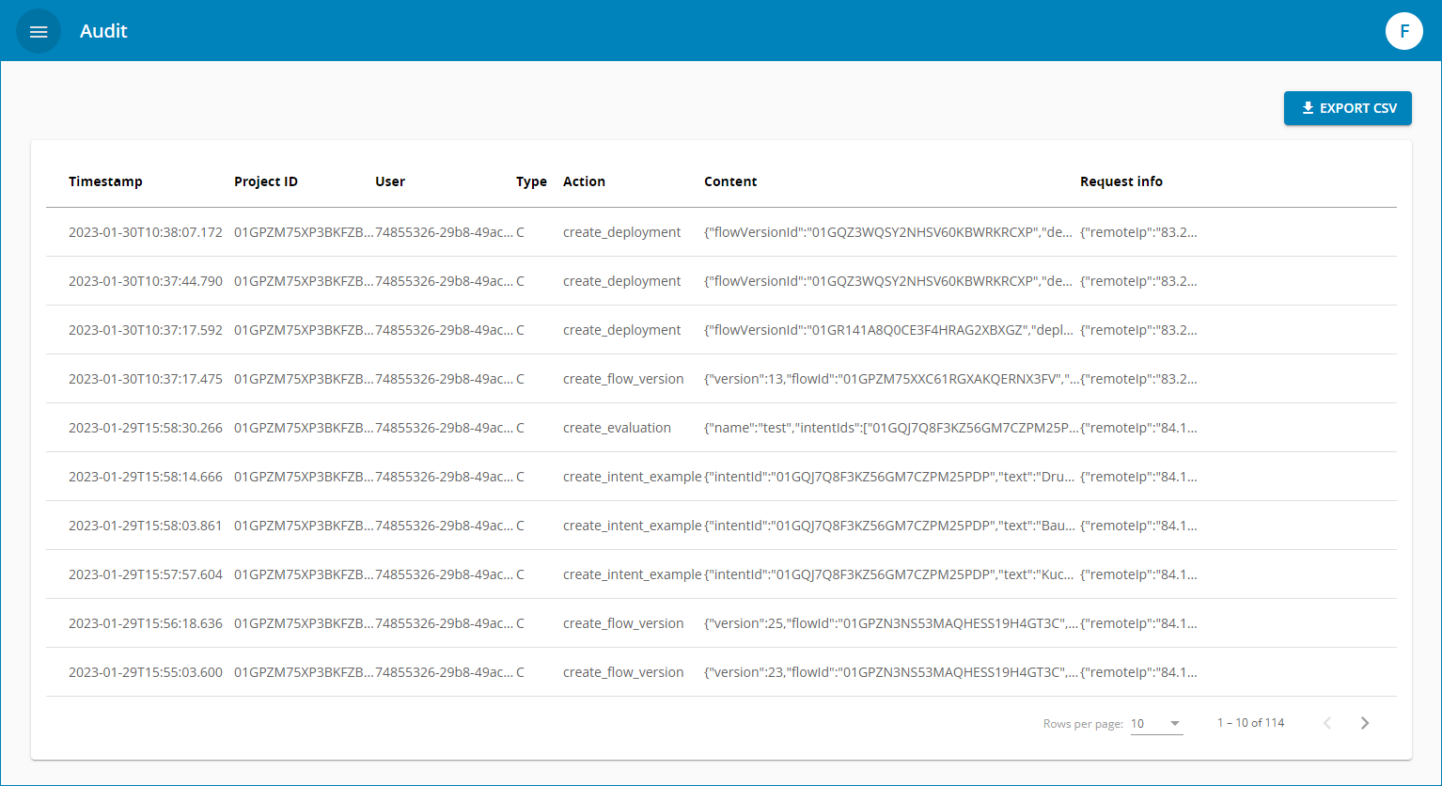The height and width of the screenshot is (786, 1442).
Task: Click the Project ID column header
Action: click(x=266, y=181)
